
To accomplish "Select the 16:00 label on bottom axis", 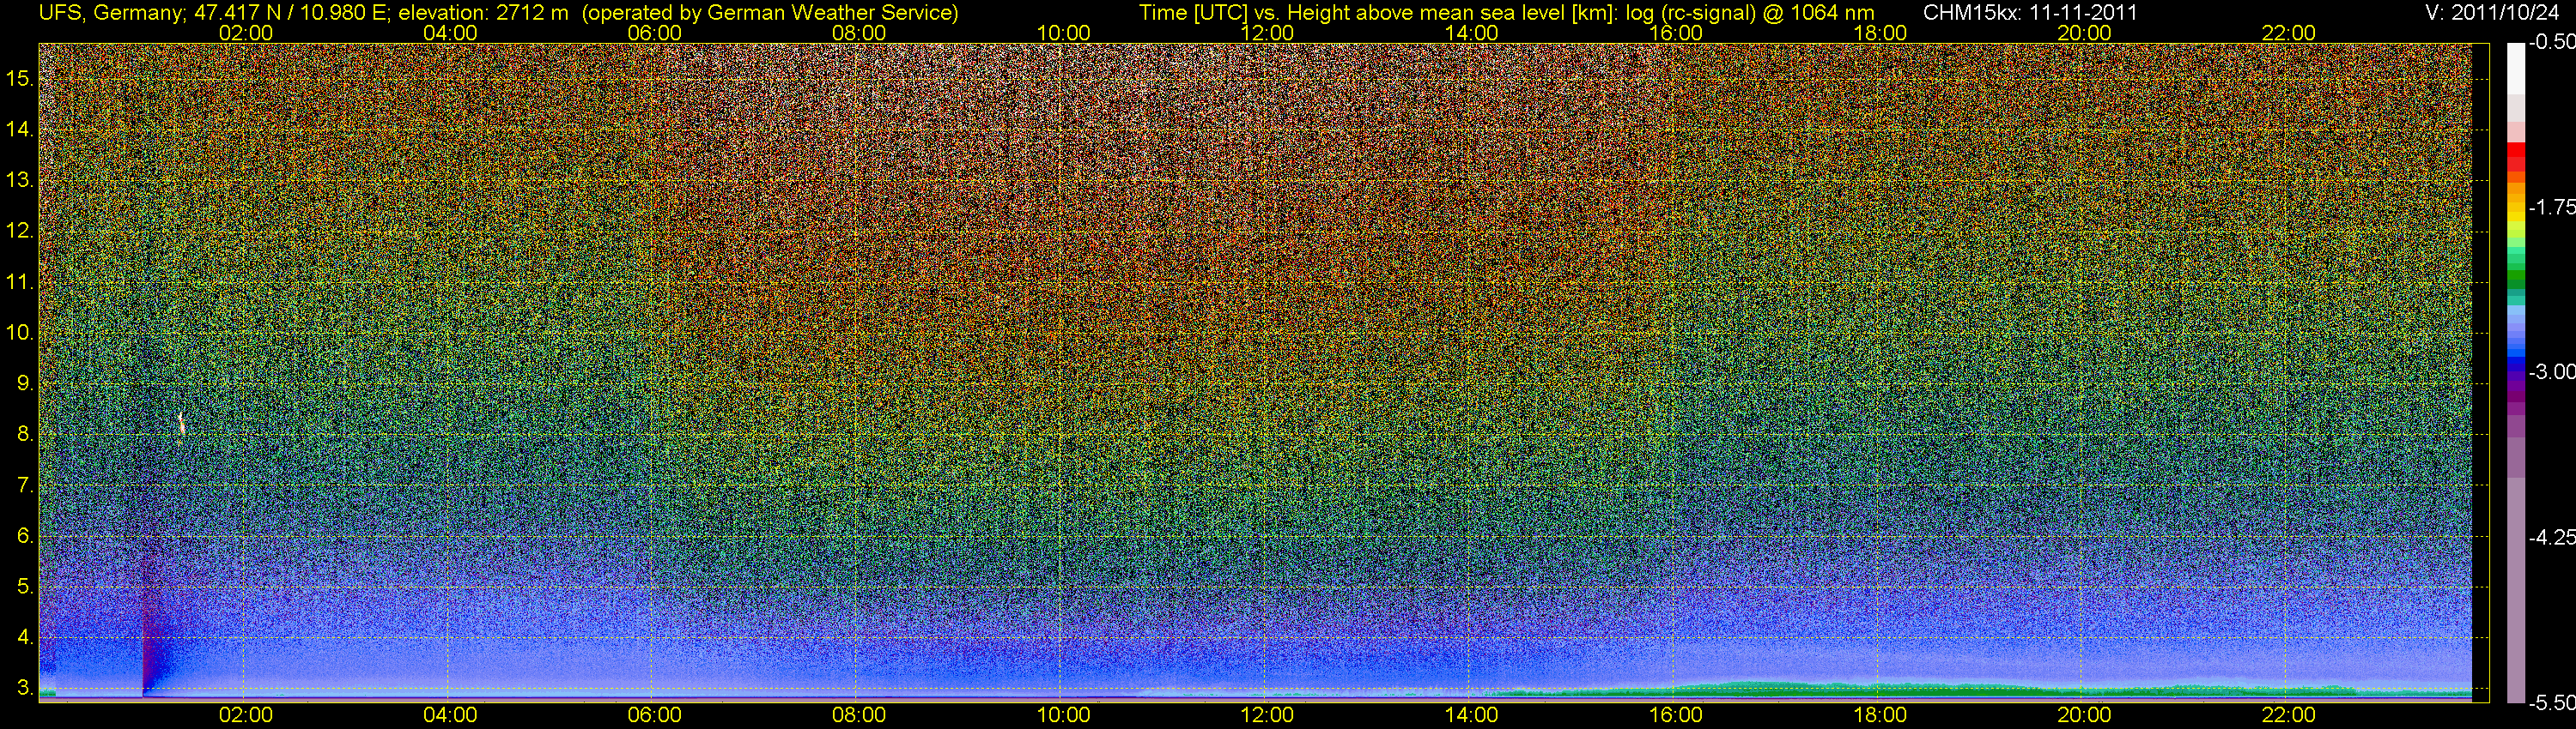I will click(1675, 715).
